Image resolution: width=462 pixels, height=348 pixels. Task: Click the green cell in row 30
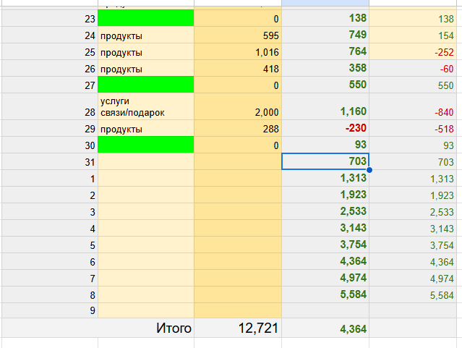[x=146, y=145]
